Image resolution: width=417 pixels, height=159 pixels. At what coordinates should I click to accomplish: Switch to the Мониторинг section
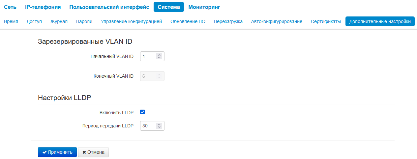204,7
